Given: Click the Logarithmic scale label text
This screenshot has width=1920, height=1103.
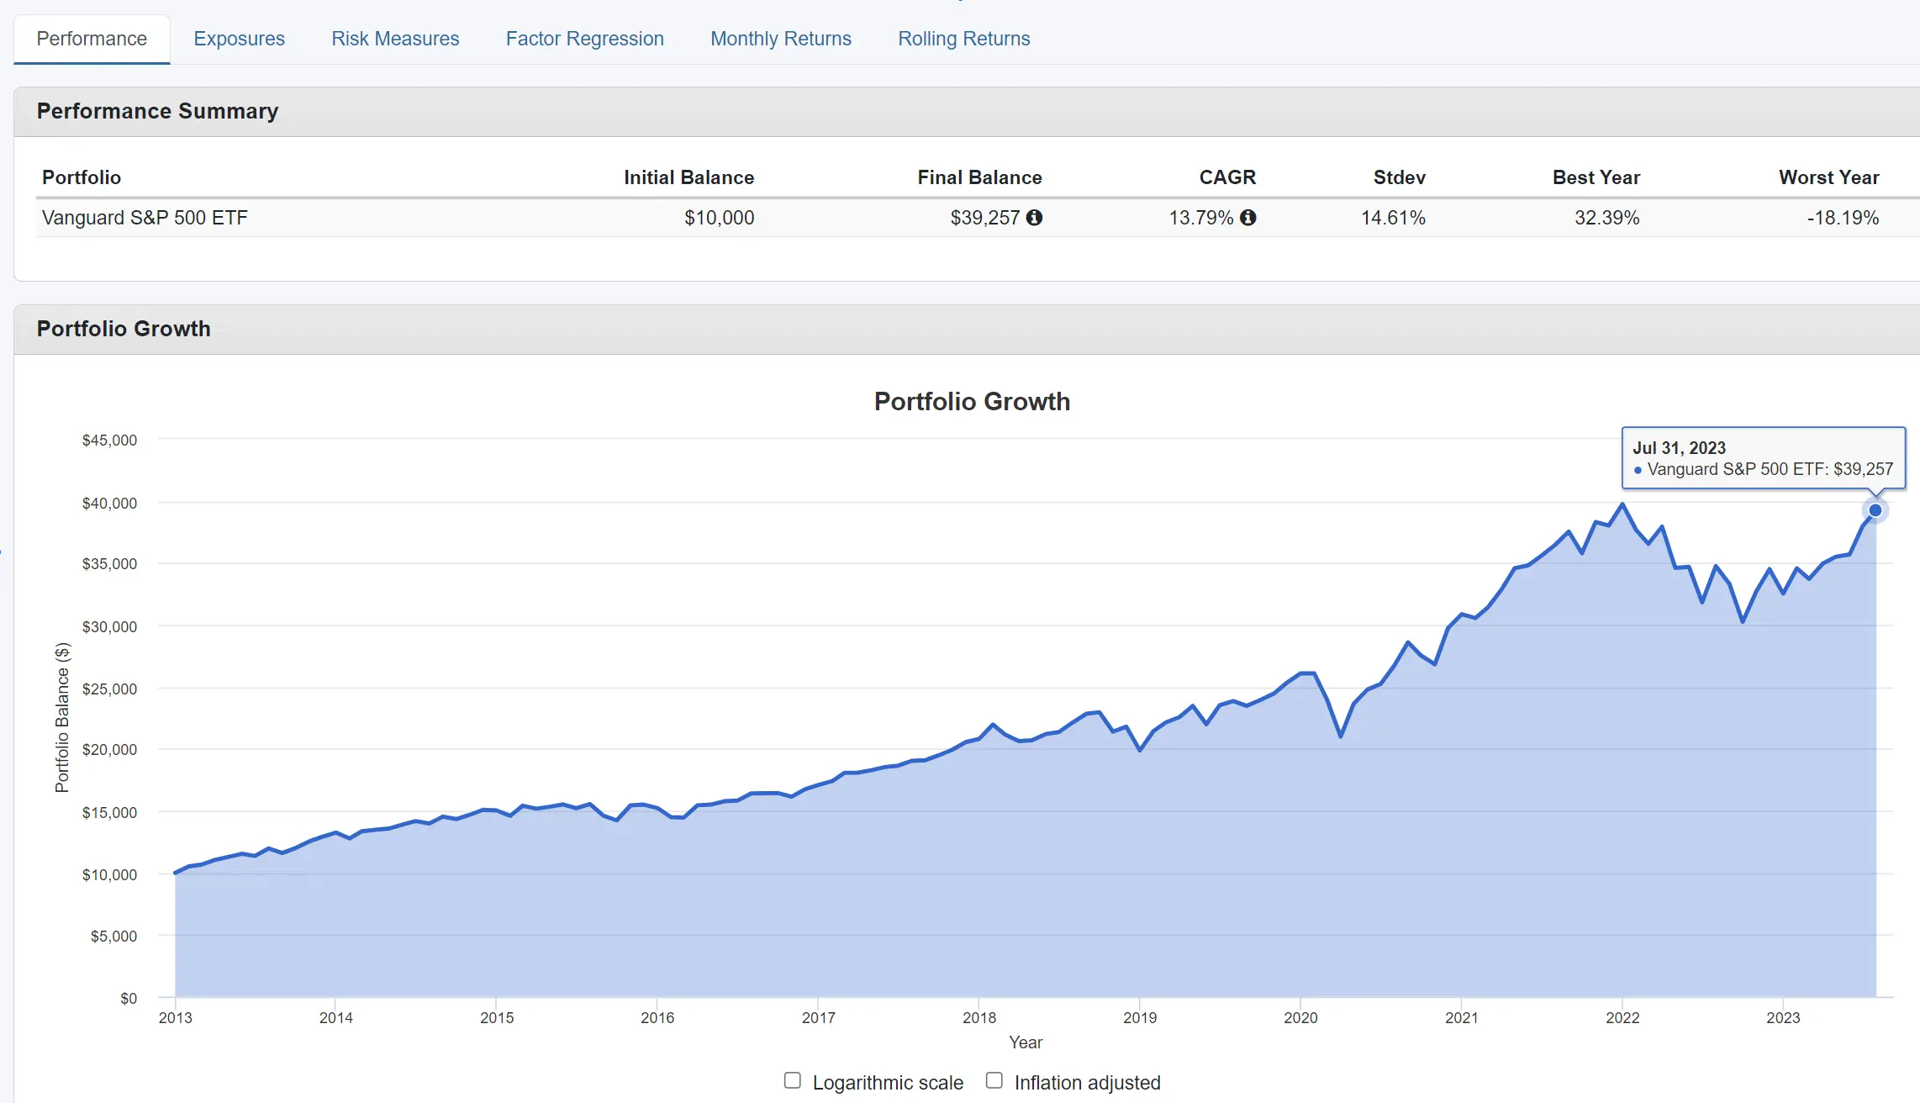Looking at the screenshot, I should click(x=888, y=1082).
